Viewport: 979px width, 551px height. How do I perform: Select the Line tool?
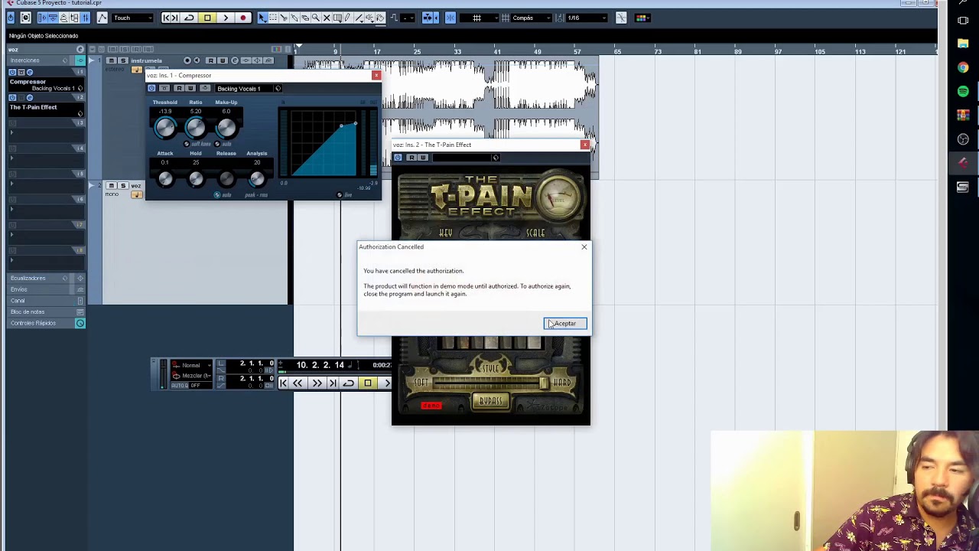point(359,18)
